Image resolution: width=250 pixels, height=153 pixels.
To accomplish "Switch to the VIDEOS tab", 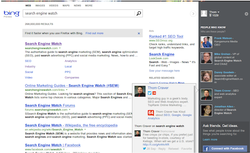I will (x=54, y=5).
